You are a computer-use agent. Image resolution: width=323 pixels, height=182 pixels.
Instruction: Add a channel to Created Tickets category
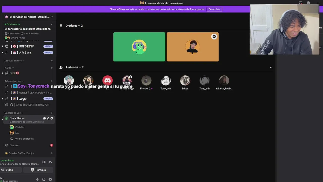click(x=51, y=61)
